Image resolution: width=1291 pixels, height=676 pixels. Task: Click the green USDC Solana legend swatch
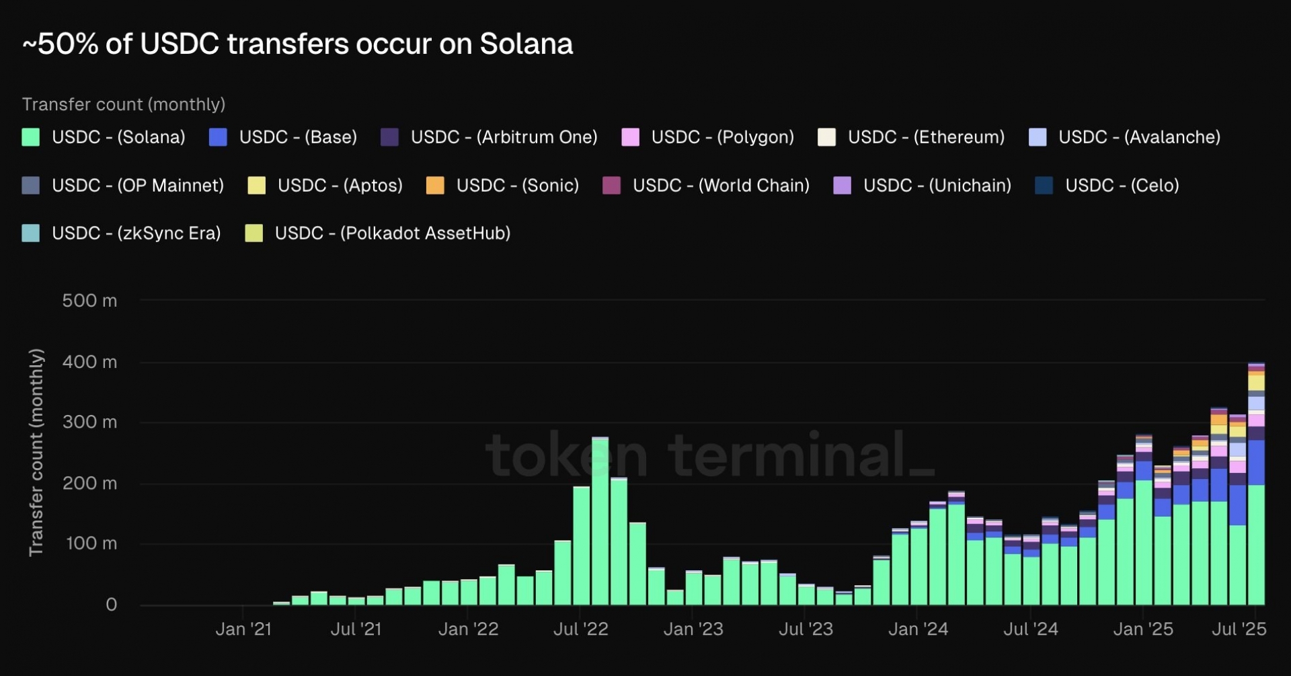click(x=31, y=137)
